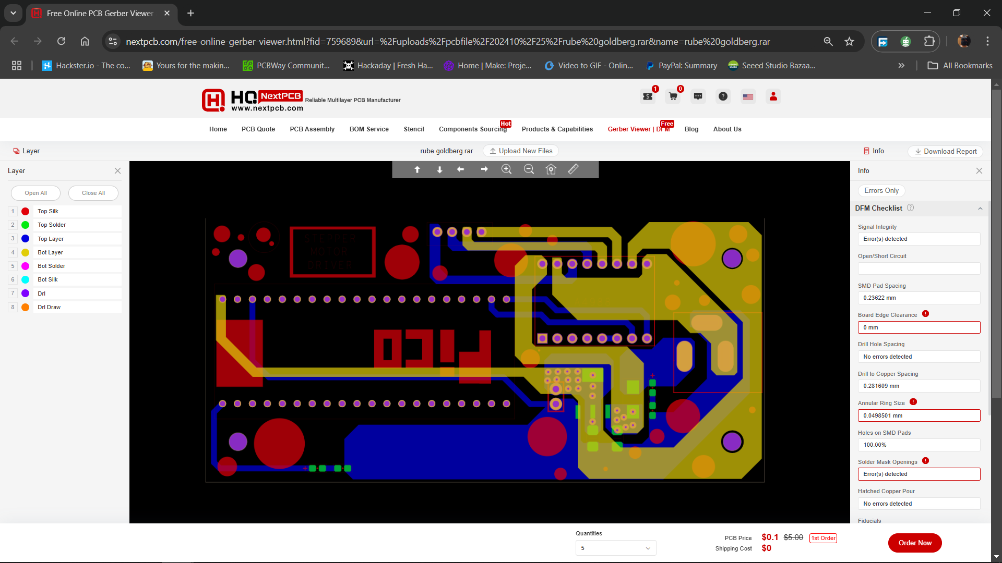
Task: Click Top Silk red color swatch
Action: pos(25,211)
